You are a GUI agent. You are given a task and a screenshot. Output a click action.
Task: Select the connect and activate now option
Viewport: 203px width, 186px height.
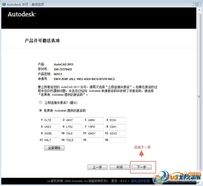click(41, 103)
